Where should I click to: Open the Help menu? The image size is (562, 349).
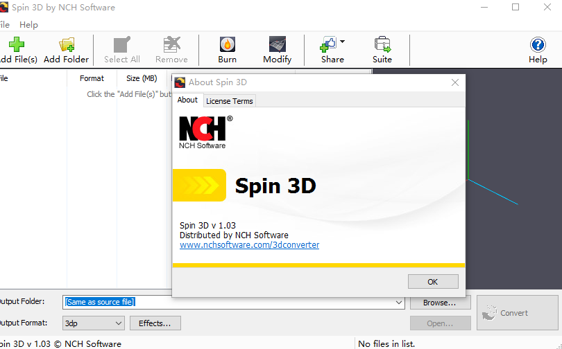[x=28, y=25]
